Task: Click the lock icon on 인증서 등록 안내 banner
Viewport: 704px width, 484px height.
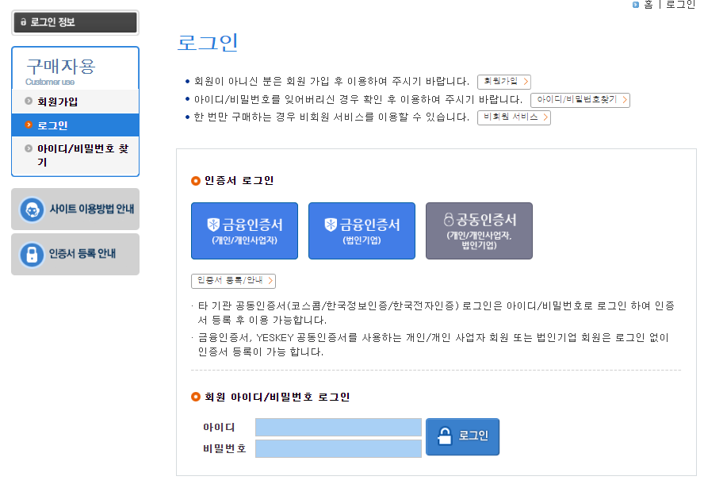Action: [32, 255]
